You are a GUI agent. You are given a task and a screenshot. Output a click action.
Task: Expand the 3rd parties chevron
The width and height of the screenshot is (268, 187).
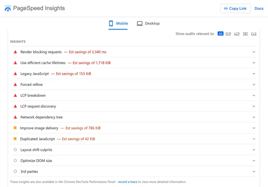click(254, 171)
